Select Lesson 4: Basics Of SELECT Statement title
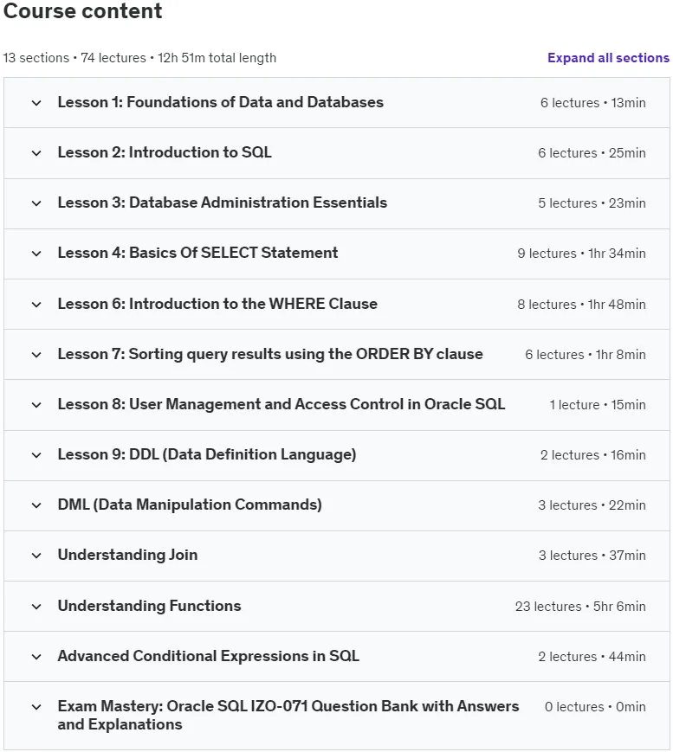673x752 pixels. click(197, 253)
